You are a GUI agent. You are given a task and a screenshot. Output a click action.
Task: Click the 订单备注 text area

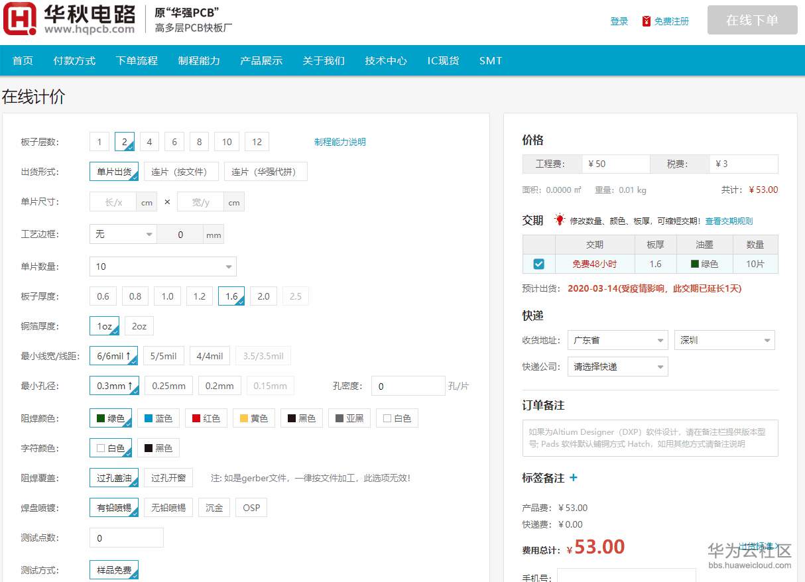650,437
